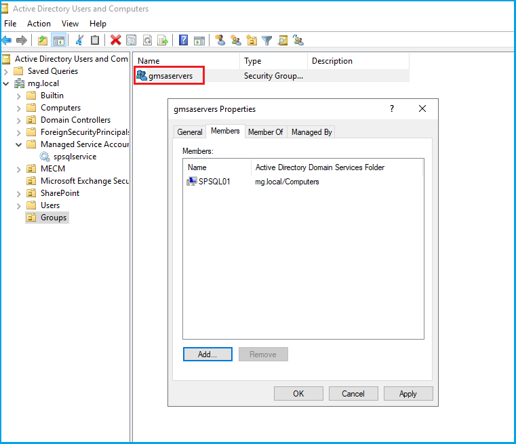Screen dimensions: 516x444
Task: Click the Filter funnel toolbar icon
Action: tap(267, 41)
